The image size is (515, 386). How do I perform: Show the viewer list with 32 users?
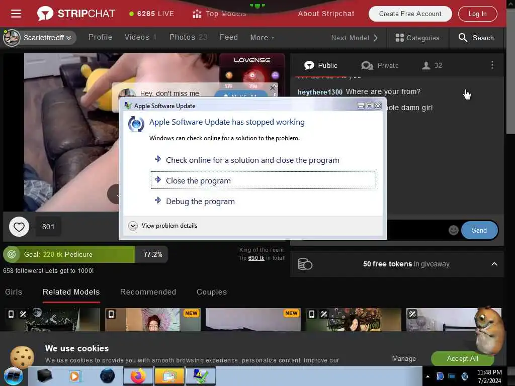[432, 65]
